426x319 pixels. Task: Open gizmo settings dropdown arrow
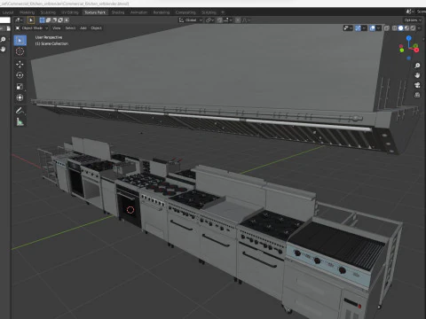coord(364,28)
